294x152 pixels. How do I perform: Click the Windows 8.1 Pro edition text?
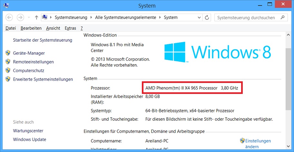117,47
